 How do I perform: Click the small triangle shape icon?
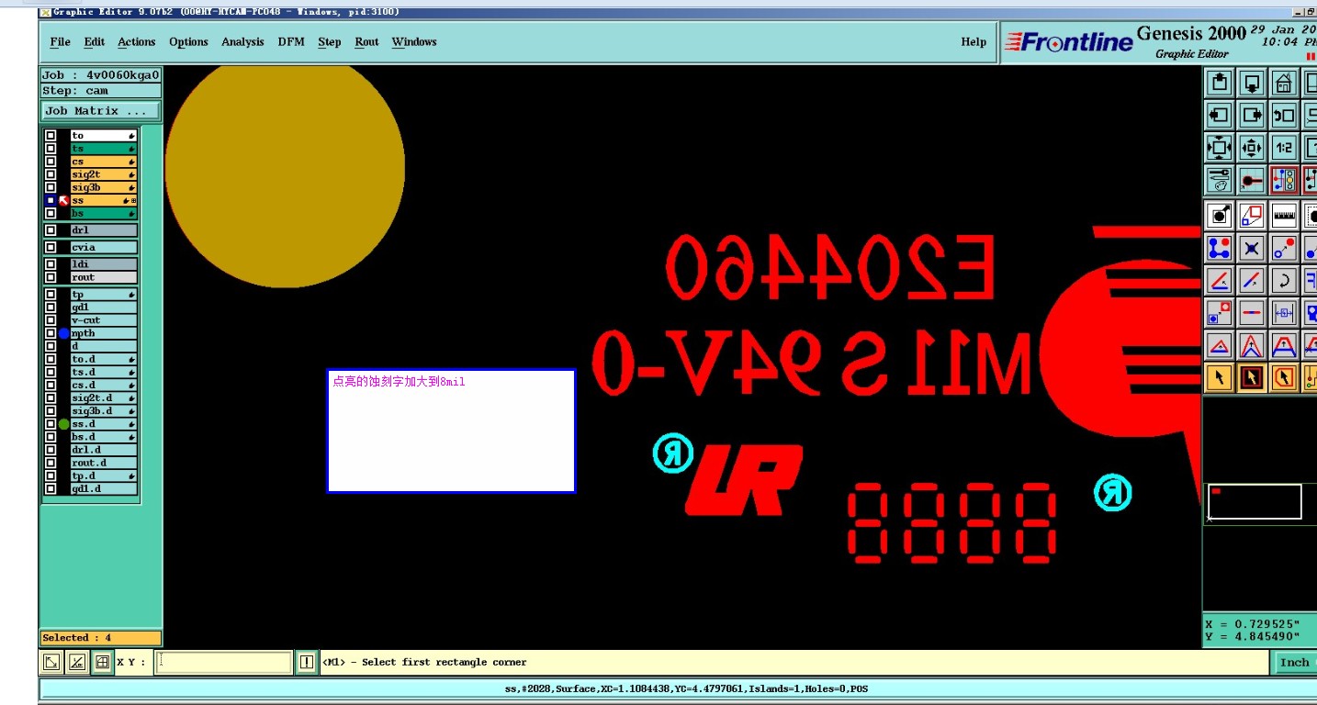tap(1219, 345)
